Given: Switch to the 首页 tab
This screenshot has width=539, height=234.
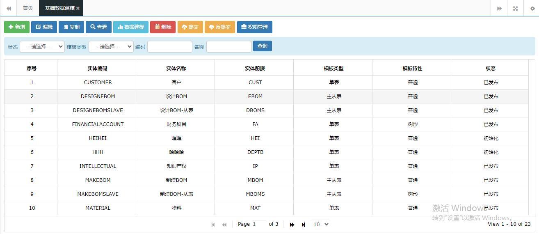Looking at the screenshot, I should [28, 8].
